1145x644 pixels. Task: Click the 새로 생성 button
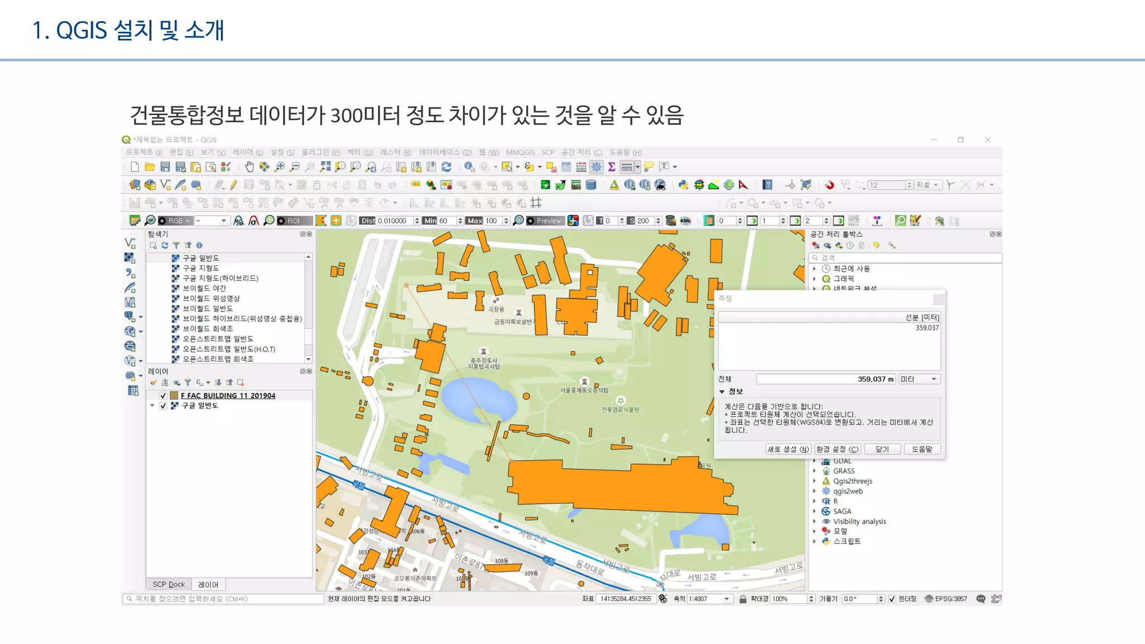[x=788, y=449]
